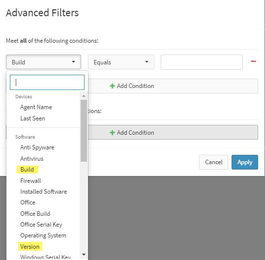Pick Firewall from the list
The image size is (265, 260).
pyautogui.click(x=30, y=181)
